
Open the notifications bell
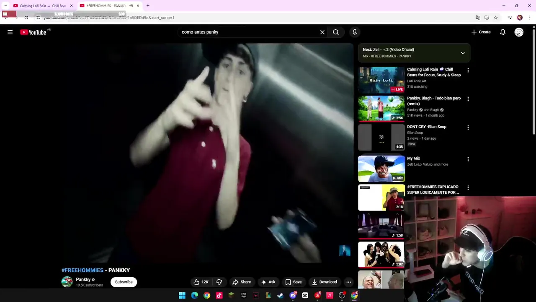(503, 32)
